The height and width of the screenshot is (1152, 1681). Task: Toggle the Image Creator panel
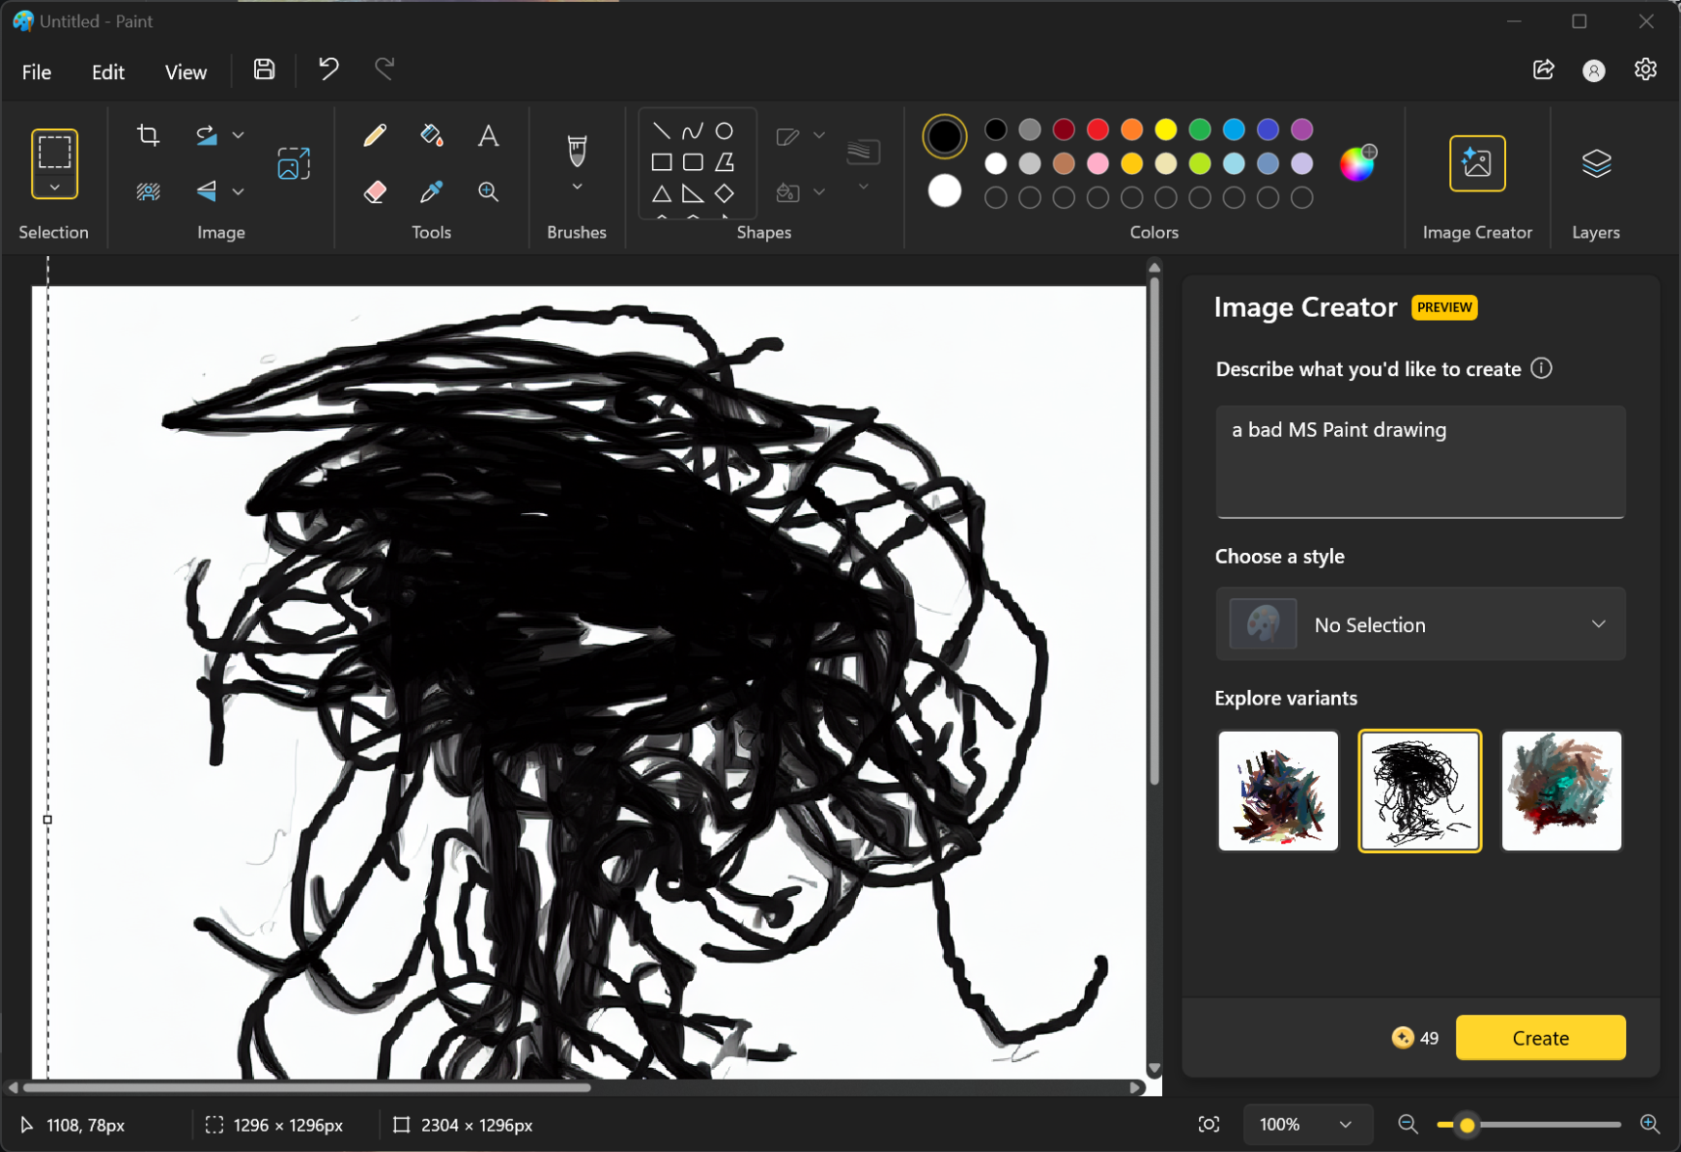click(x=1476, y=164)
